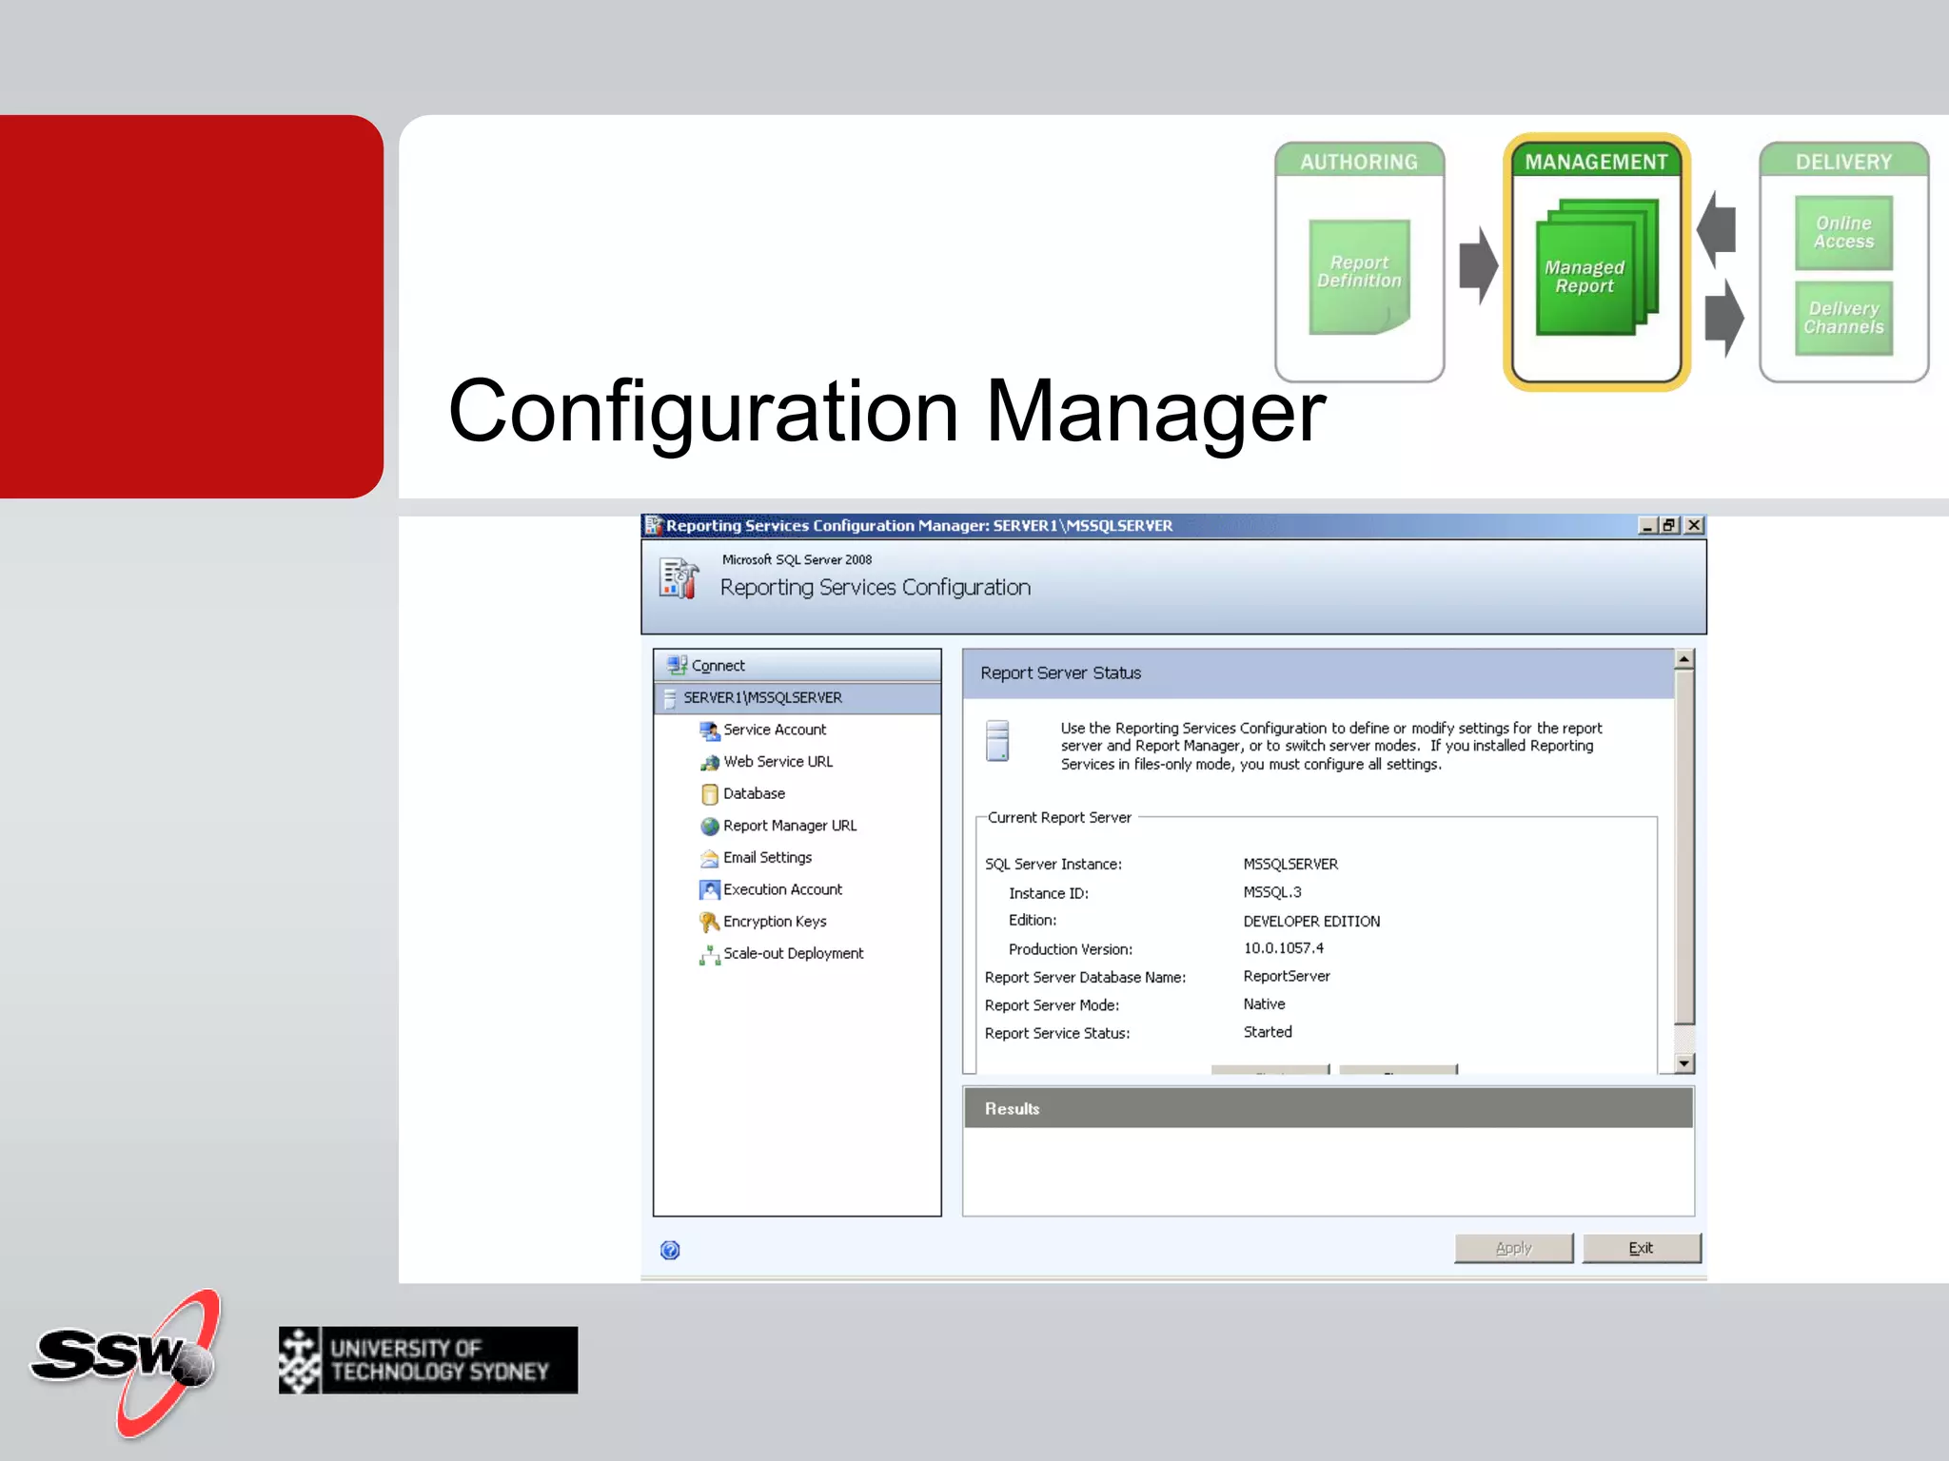
Task: Restore the Configuration Manager window
Action: pos(1669,525)
